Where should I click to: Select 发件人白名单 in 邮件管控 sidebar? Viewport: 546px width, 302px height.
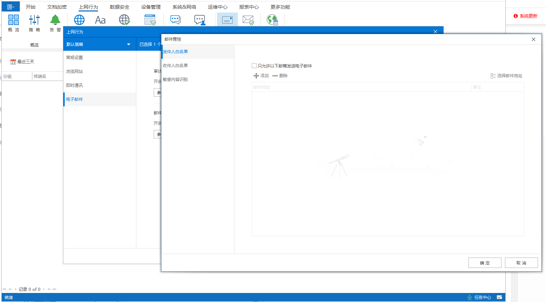click(x=198, y=52)
